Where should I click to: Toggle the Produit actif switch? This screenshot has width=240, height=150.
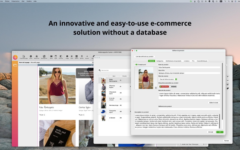(x=136, y=65)
